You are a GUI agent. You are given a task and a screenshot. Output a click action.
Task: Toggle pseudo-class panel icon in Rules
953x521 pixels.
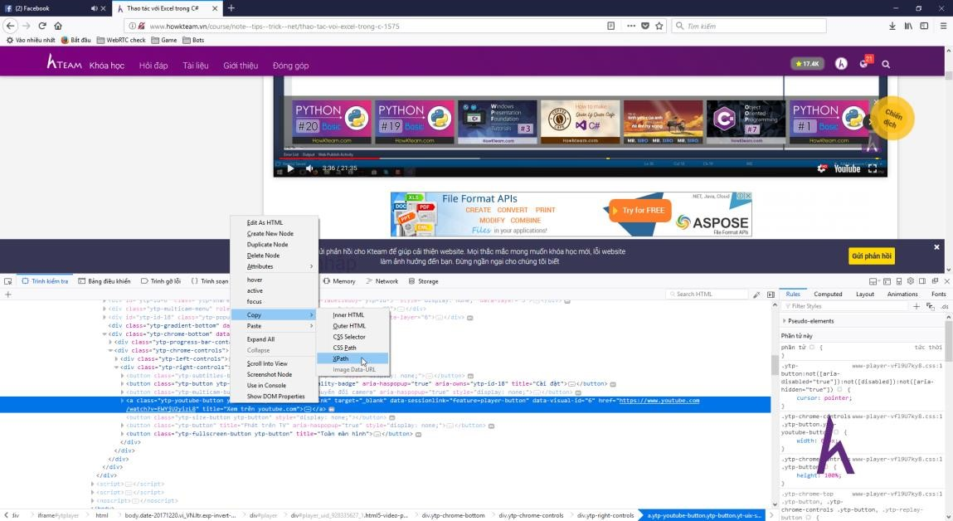coord(931,306)
